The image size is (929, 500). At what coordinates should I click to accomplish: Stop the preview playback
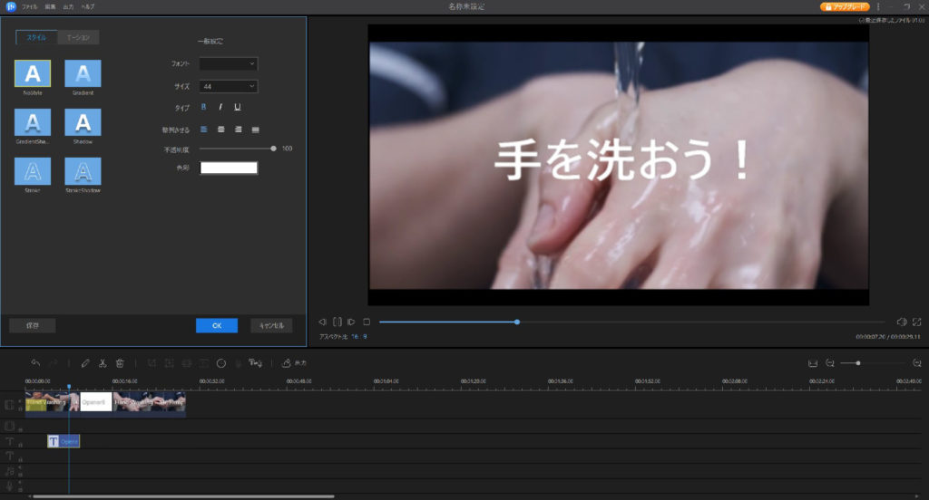367,322
